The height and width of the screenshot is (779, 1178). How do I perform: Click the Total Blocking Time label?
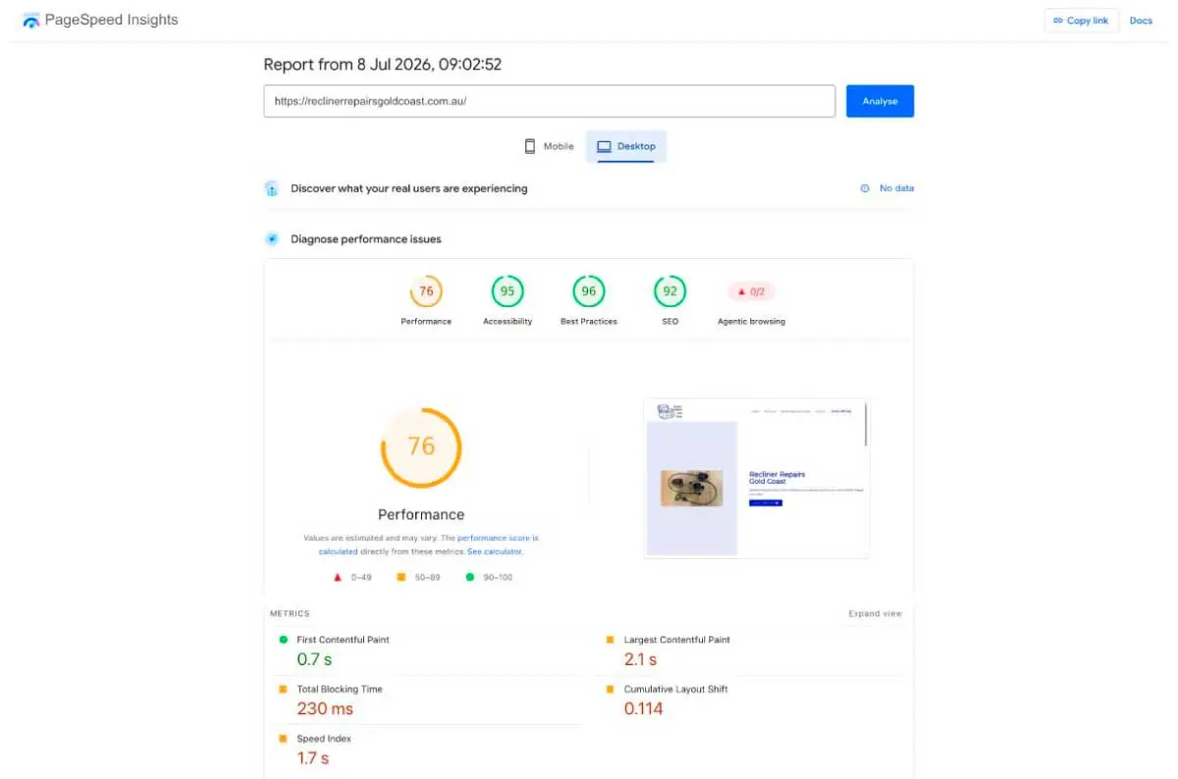point(340,689)
